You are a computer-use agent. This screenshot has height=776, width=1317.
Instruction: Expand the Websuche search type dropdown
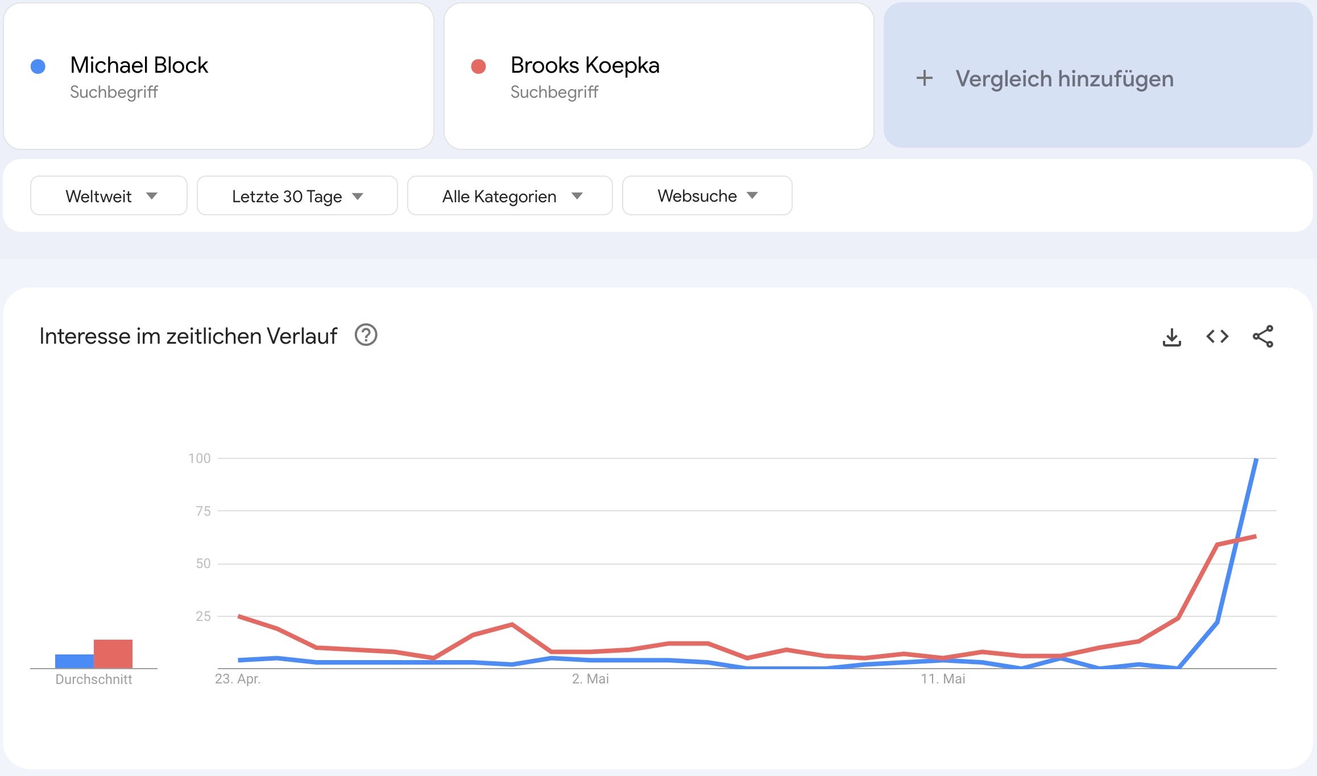coord(707,196)
